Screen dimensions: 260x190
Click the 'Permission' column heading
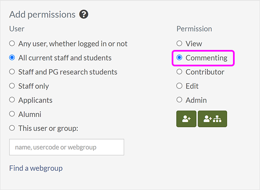coord(194,29)
